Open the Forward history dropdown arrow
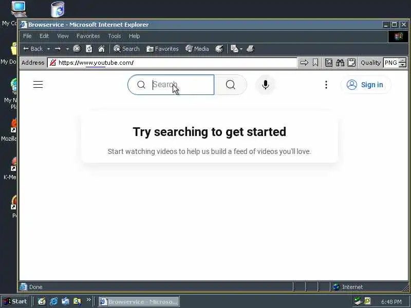Image resolution: width=411 pixels, height=308 pixels. point(67,49)
